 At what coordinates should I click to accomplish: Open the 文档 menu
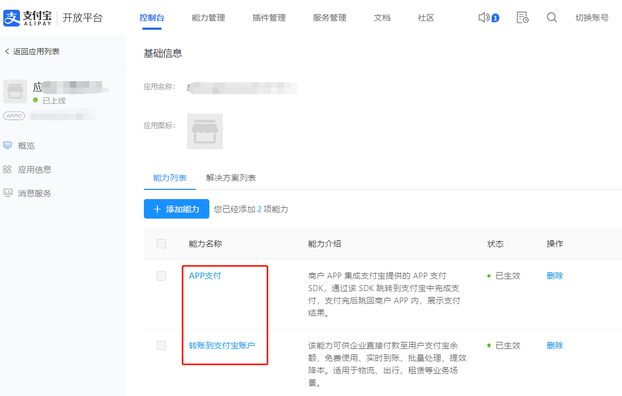pyautogui.click(x=382, y=18)
